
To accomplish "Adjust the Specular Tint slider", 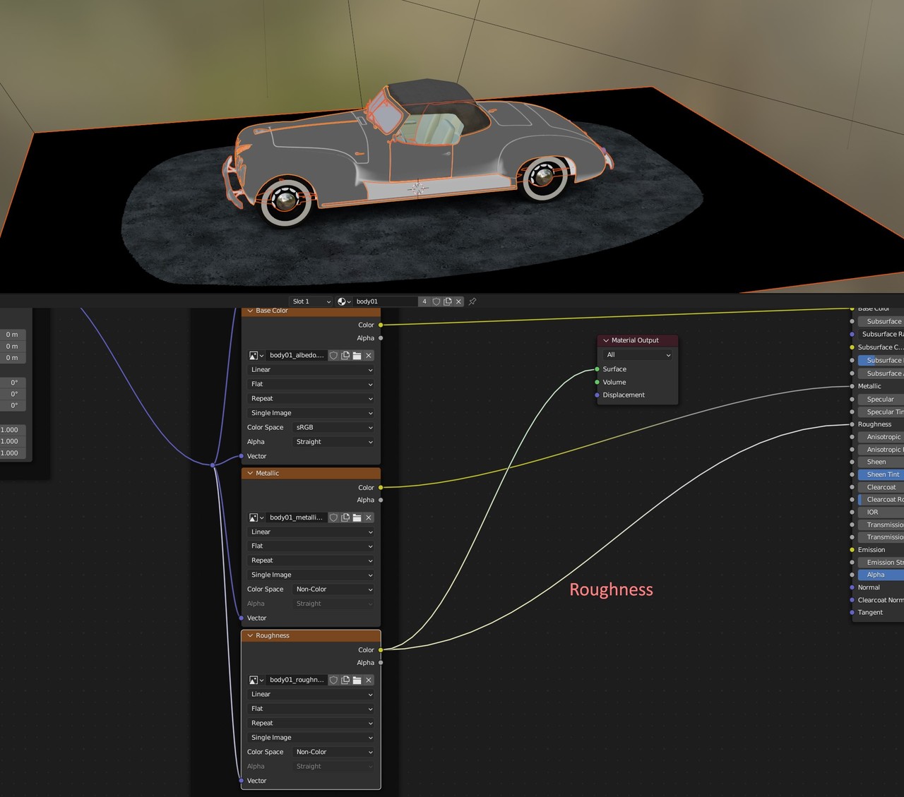I will pos(881,412).
